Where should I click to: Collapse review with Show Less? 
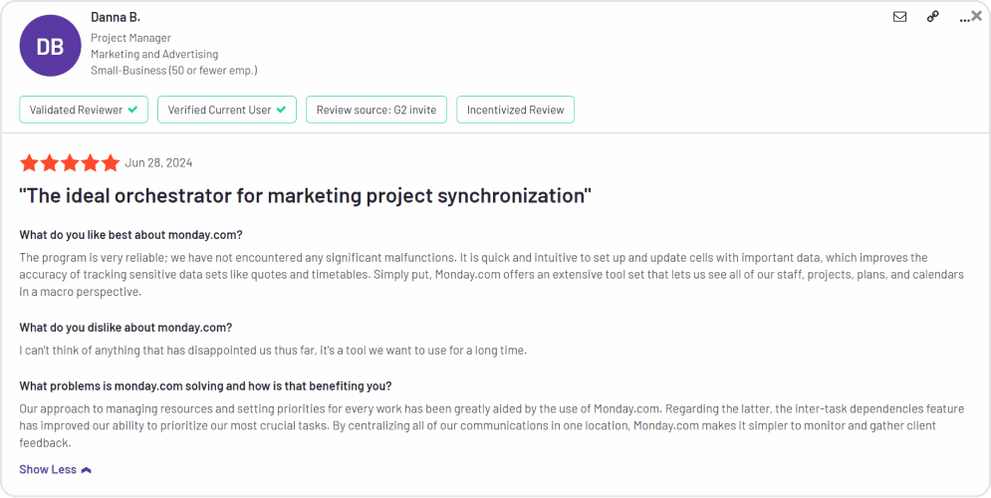click(x=56, y=469)
